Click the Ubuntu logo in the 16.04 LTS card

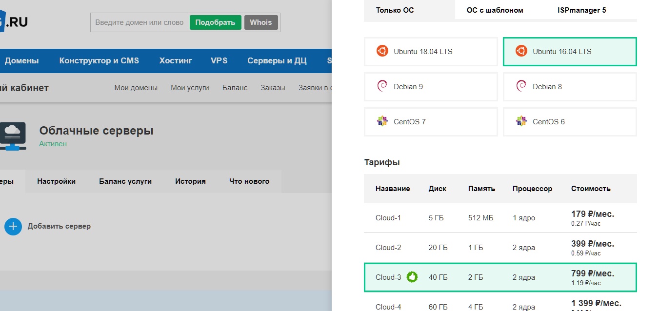[521, 51]
